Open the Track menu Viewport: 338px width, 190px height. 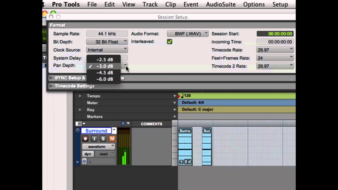[150, 4]
